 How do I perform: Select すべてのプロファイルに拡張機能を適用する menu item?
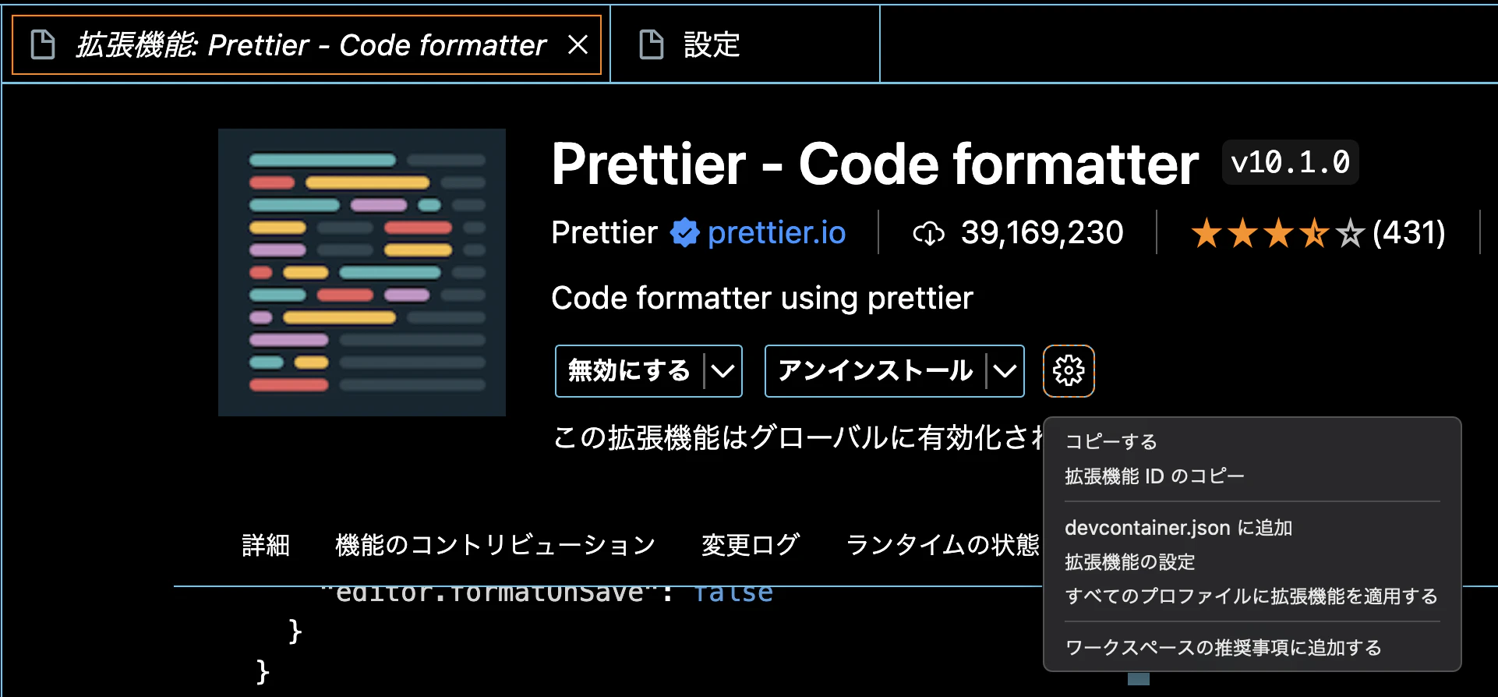pos(1252,596)
